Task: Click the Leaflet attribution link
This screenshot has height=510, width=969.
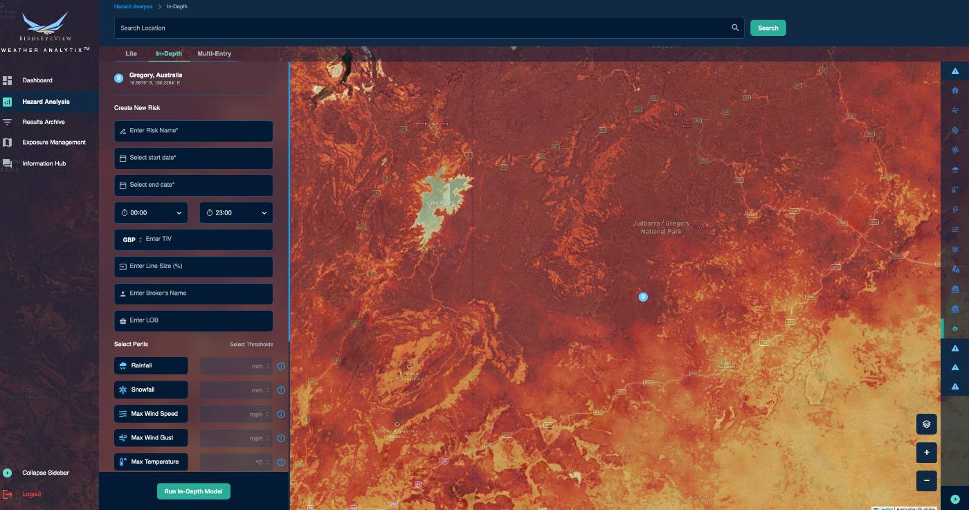Action: click(885, 508)
